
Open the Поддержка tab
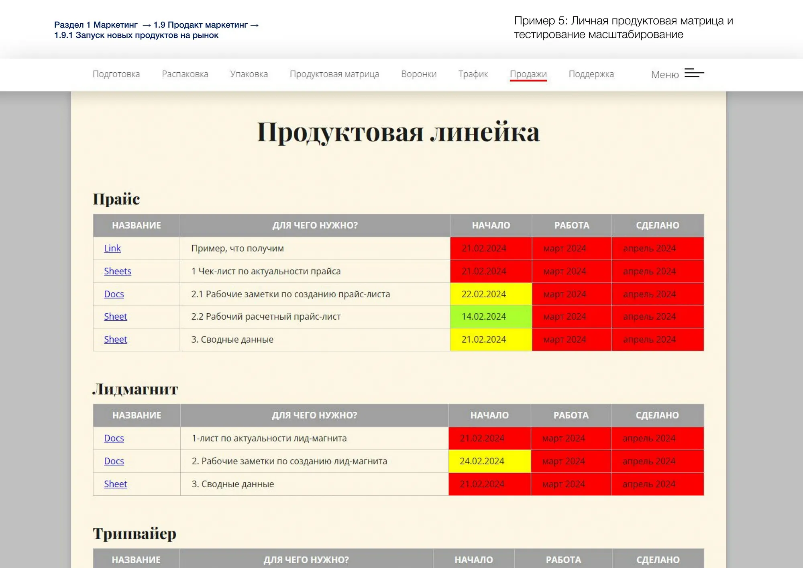coord(591,74)
